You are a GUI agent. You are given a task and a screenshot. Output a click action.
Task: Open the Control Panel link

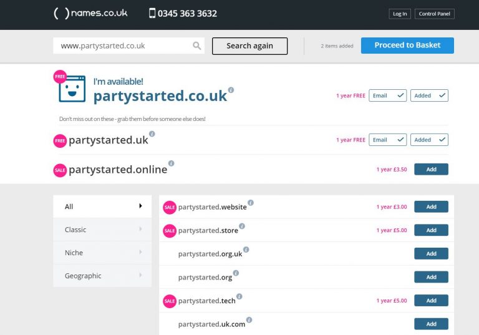(435, 14)
